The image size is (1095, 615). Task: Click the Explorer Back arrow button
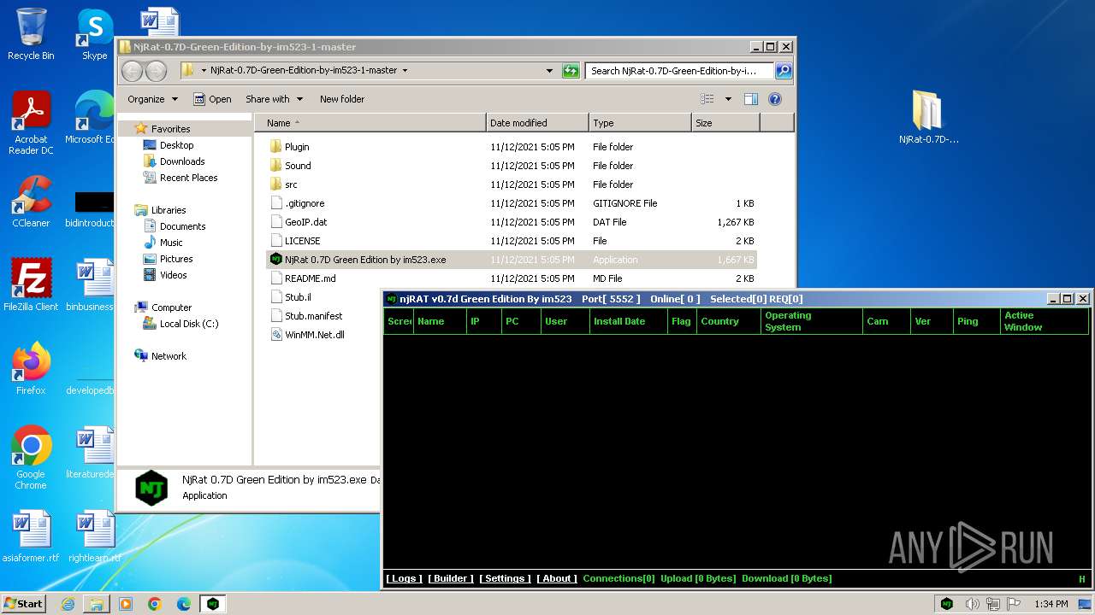[x=132, y=71]
